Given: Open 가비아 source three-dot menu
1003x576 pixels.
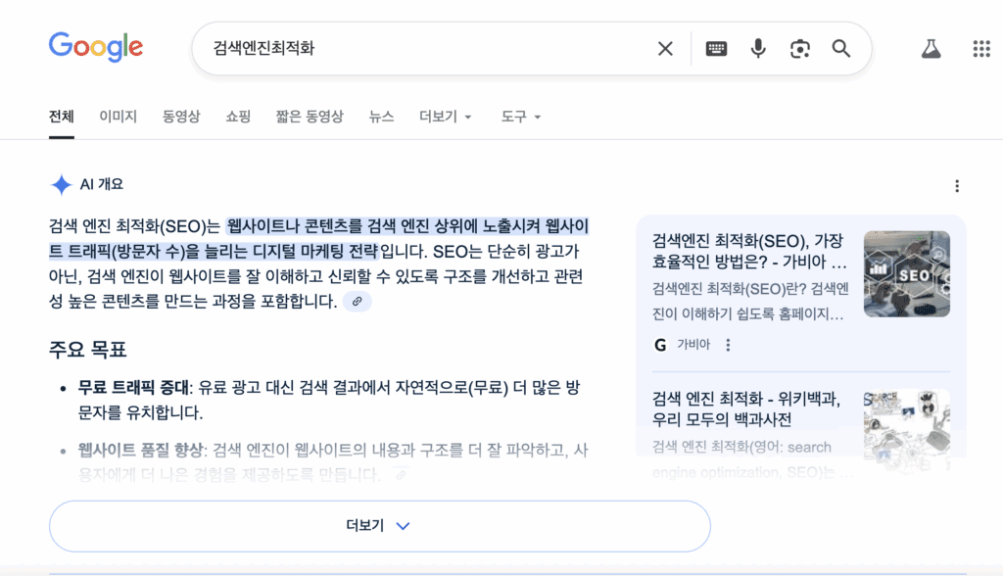Looking at the screenshot, I should tap(728, 345).
